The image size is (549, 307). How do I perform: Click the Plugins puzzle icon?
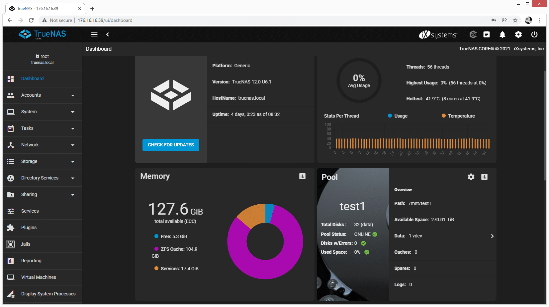(11, 228)
